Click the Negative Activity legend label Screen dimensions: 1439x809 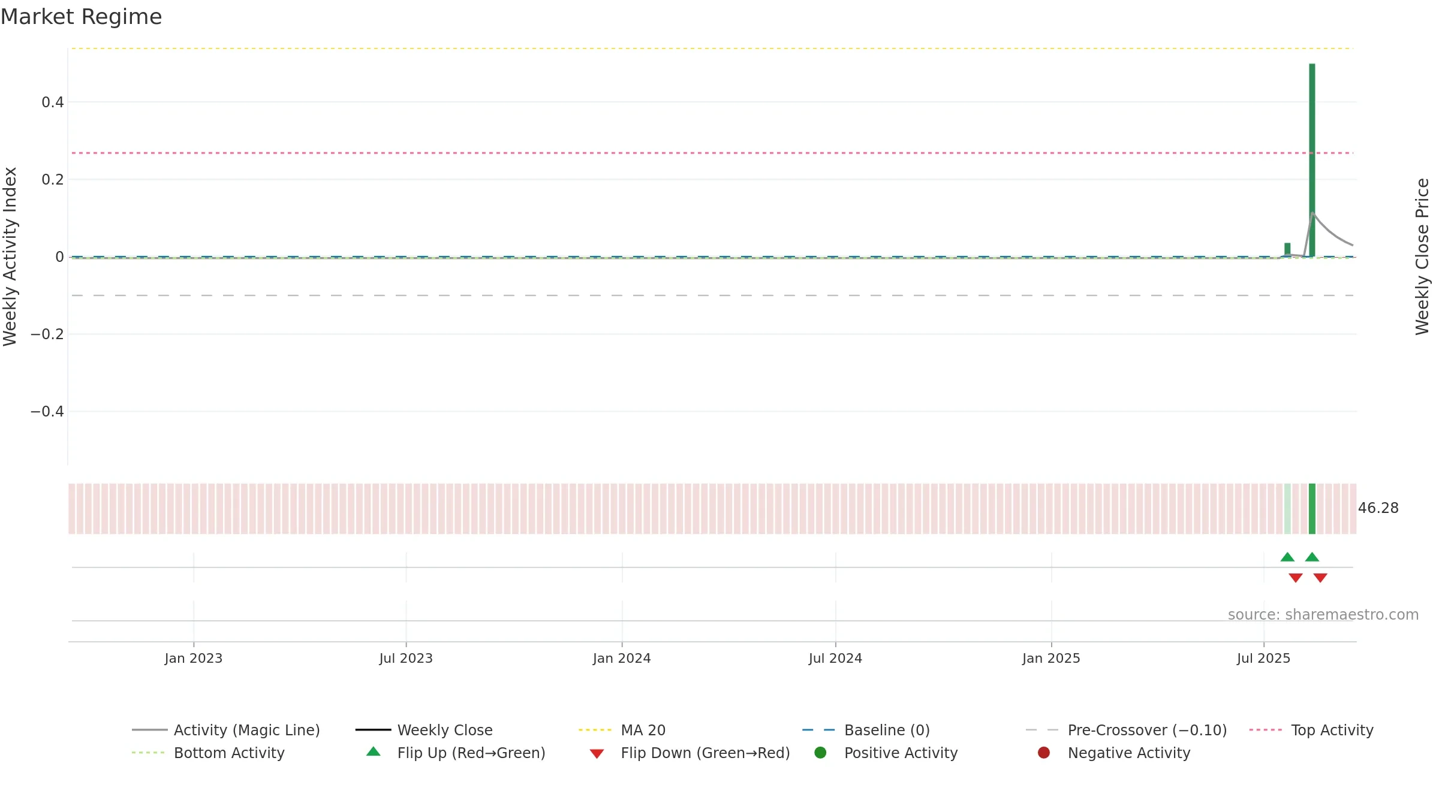1129,753
